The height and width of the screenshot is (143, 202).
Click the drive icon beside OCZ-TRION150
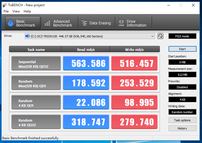(x=28, y=36)
